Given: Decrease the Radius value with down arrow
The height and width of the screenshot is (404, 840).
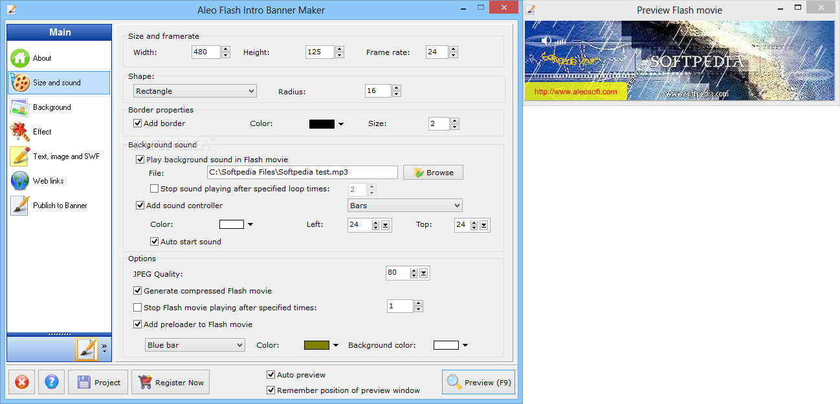Looking at the screenshot, I should 397,94.
